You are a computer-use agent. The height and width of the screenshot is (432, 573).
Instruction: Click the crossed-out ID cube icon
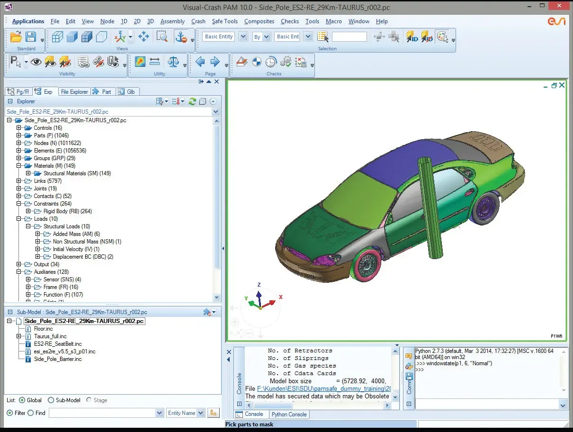coord(427,36)
